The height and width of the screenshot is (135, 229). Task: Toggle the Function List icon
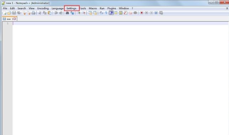(x=126, y=13)
